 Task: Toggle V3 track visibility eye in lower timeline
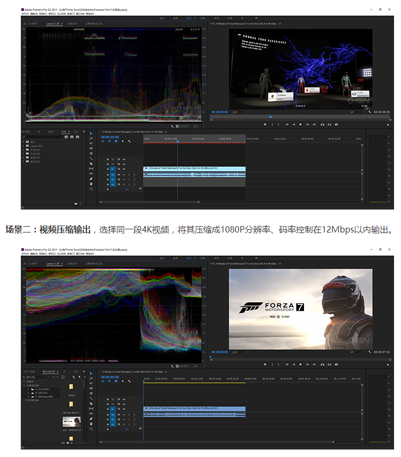(x=124, y=399)
